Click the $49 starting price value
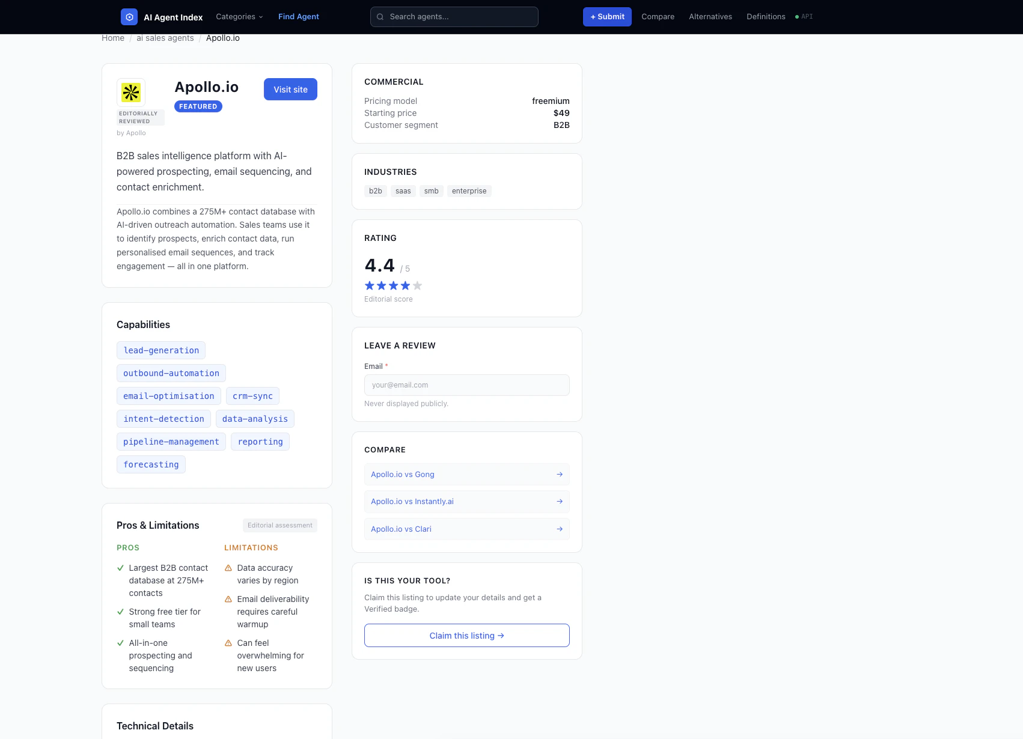Image resolution: width=1023 pixels, height=739 pixels. pos(561,114)
